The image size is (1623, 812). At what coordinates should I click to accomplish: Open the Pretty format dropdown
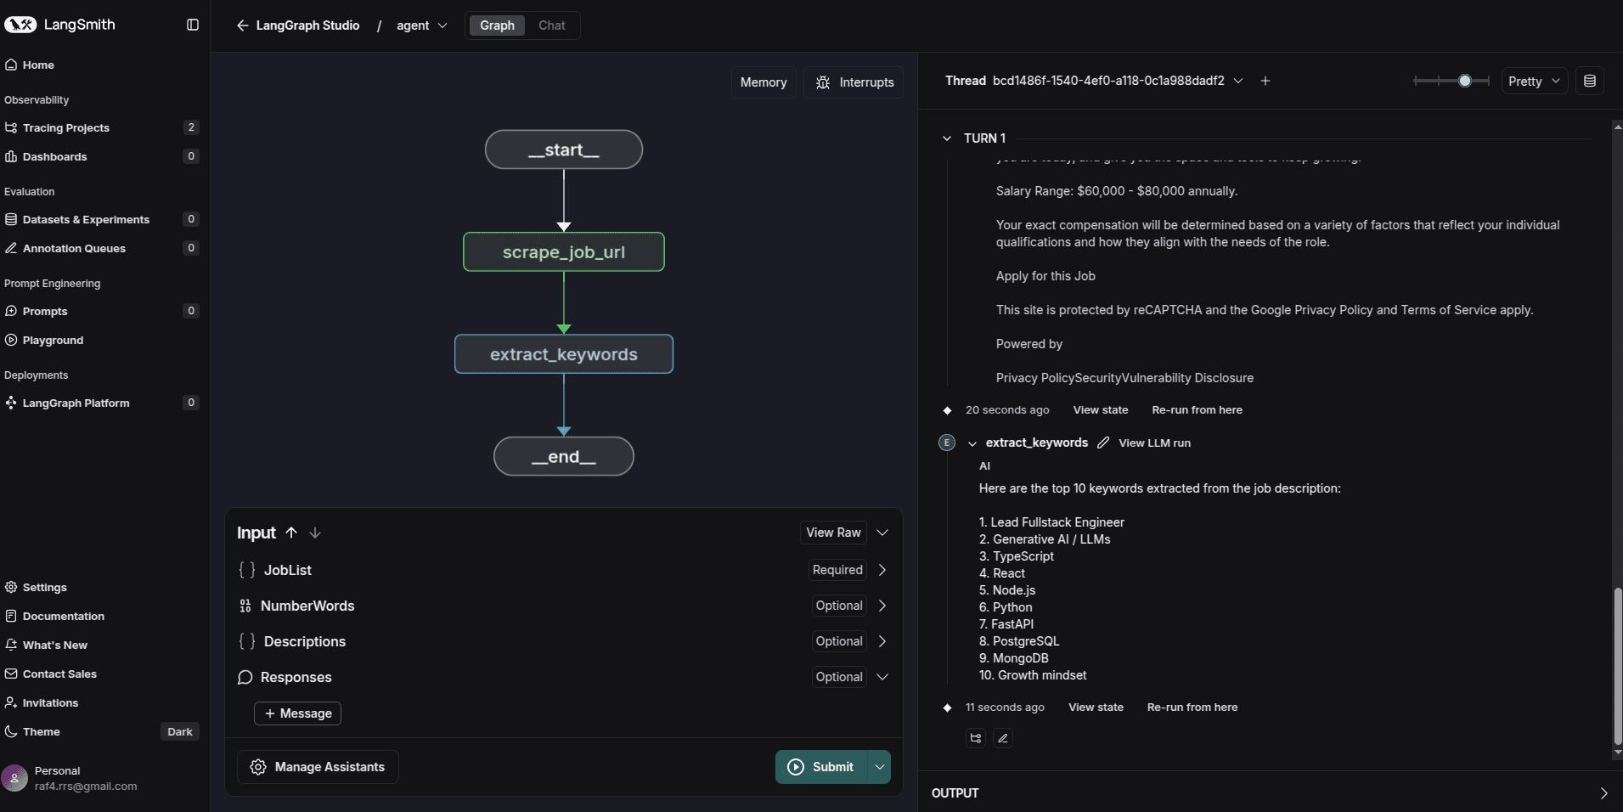pos(1534,81)
